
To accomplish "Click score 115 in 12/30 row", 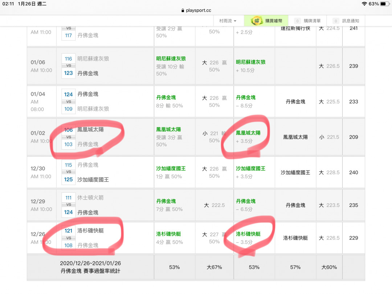I will (69, 165).
